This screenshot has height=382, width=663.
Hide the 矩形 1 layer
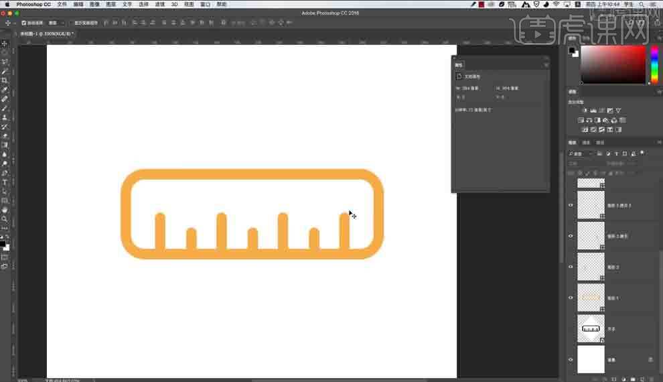click(x=571, y=298)
